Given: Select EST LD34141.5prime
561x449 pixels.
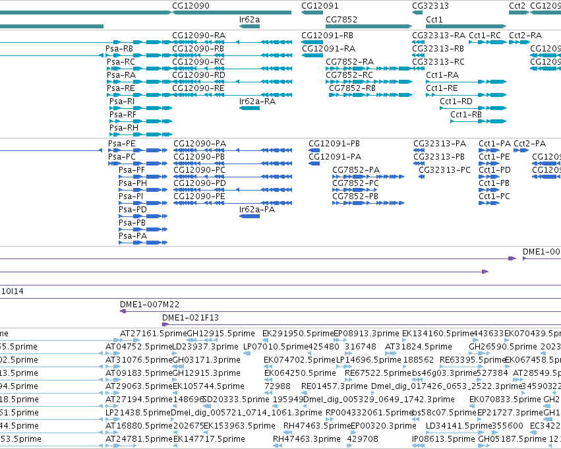Looking at the screenshot, I should [x=459, y=426].
